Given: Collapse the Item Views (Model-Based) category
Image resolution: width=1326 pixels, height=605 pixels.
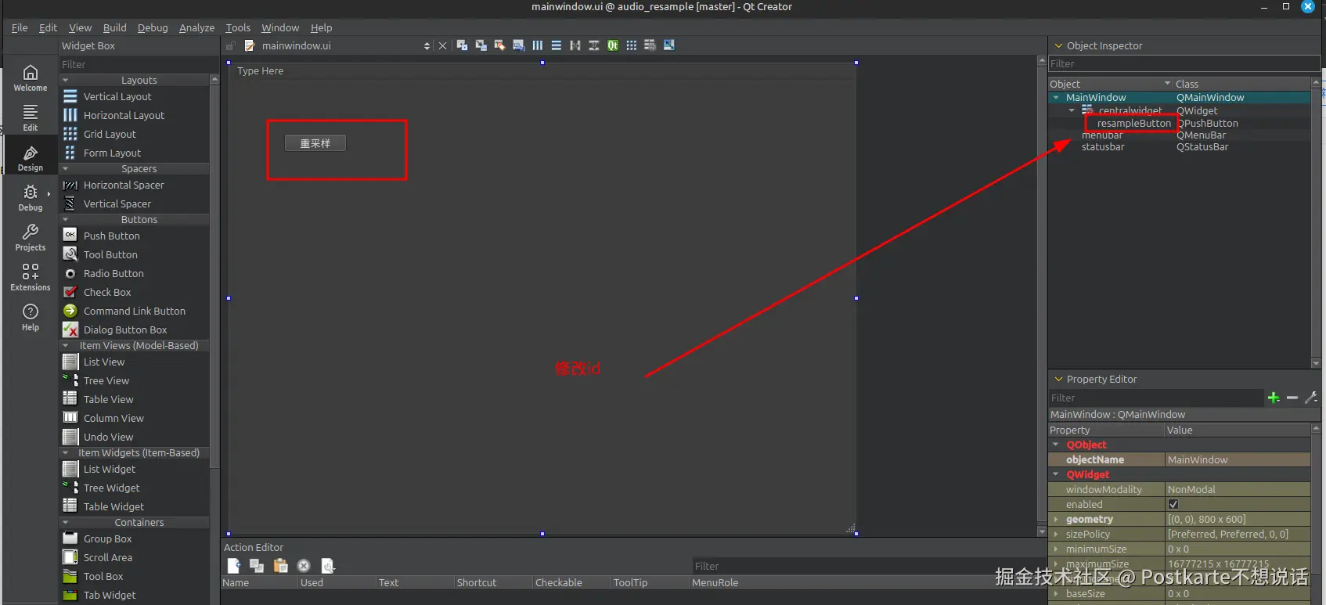Looking at the screenshot, I should pyautogui.click(x=66, y=346).
